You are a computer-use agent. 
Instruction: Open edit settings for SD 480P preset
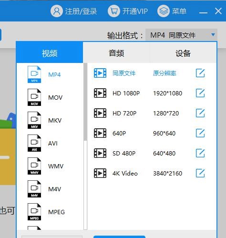coord(200,153)
